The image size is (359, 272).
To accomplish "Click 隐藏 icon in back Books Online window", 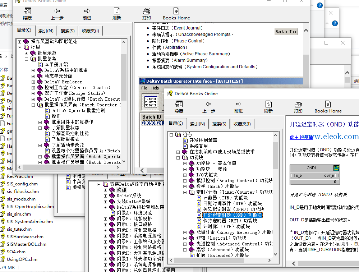I will pos(27,11).
